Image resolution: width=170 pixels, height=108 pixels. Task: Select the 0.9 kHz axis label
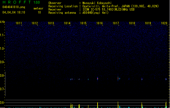(x=2, y=62)
